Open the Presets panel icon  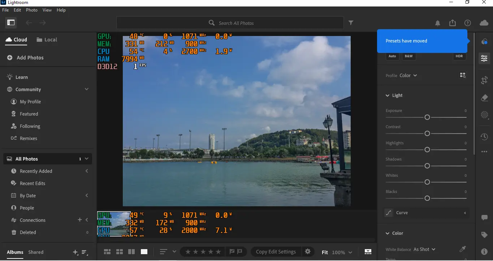click(x=484, y=42)
